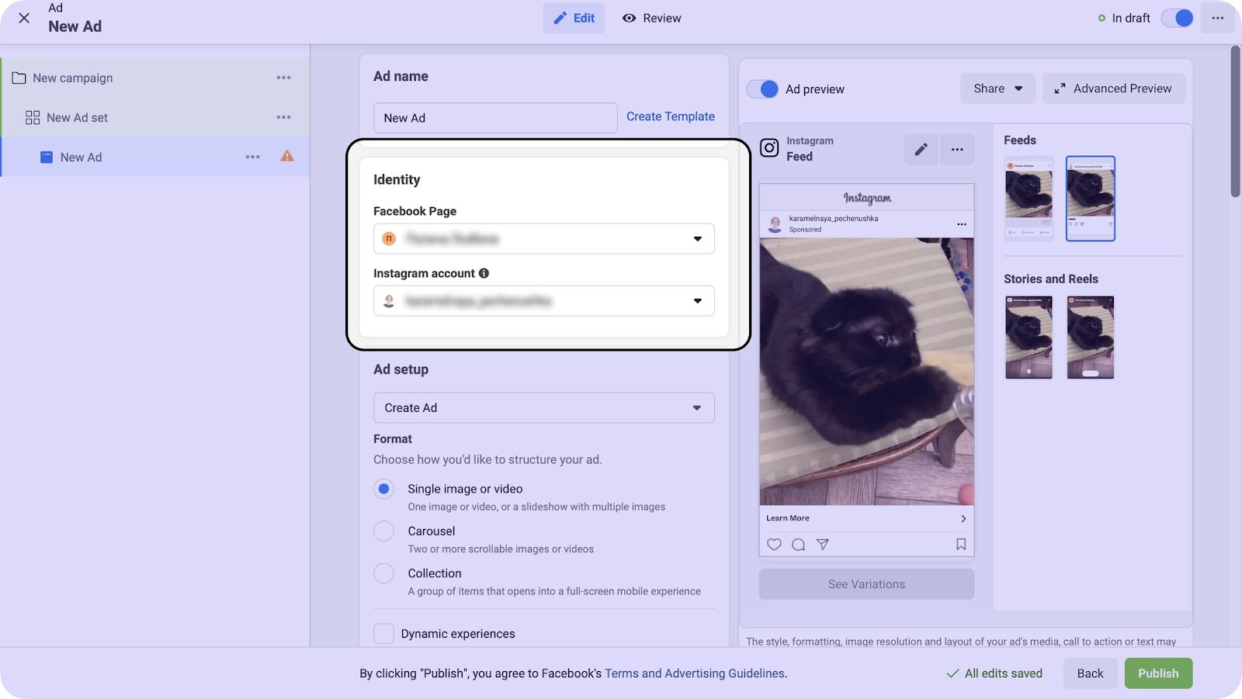Screen dimensions: 1242x699
Task: Click the share paper-plane icon in preview
Action: (x=823, y=545)
